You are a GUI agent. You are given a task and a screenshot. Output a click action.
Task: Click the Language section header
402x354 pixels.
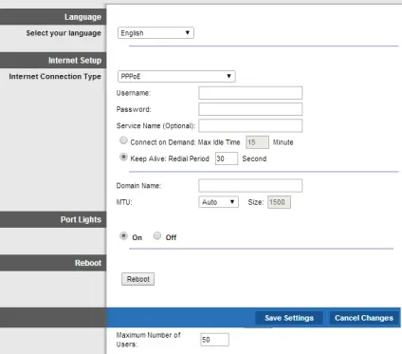(53, 17)
